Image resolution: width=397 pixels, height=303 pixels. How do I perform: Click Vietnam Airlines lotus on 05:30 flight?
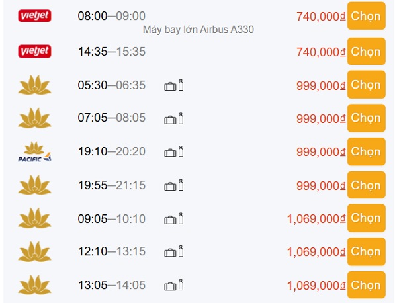(35, 85)
